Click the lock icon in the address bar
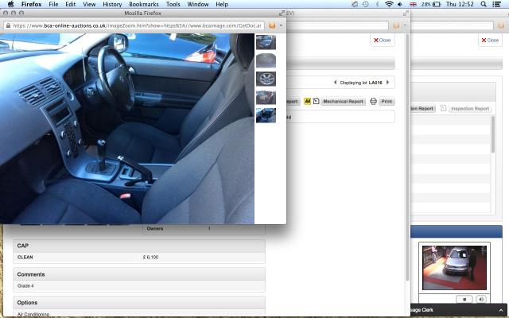This screenshot has height=318, width=509. [x=8, y=25]
